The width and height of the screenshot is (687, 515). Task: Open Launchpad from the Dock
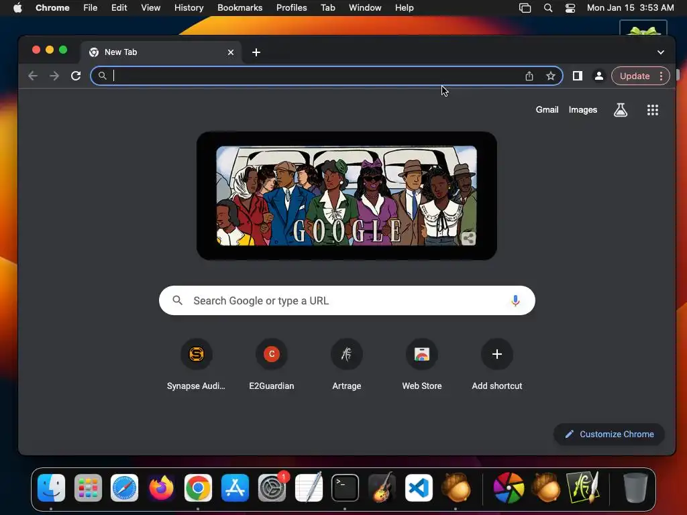88,488
